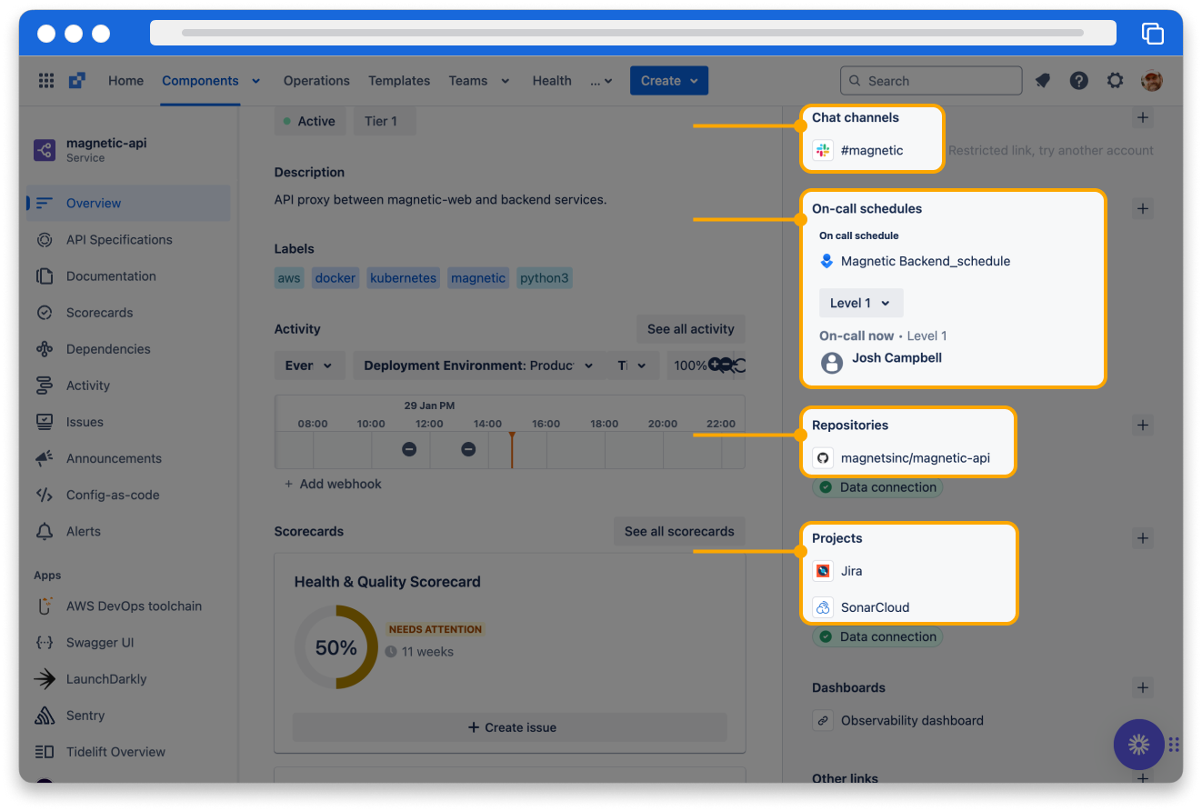Open the settings gear icon
The image size is (1202, 811).
(x=1116, y=81)
